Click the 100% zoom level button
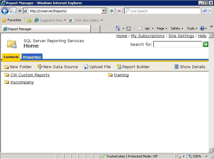214x159 pixels. click(195, 156)
